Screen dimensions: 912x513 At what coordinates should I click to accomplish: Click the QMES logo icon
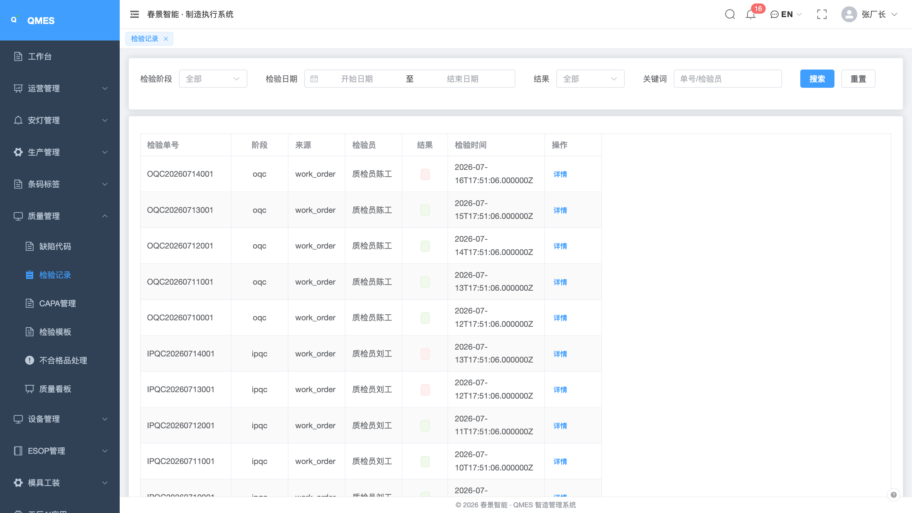(14, 20)
